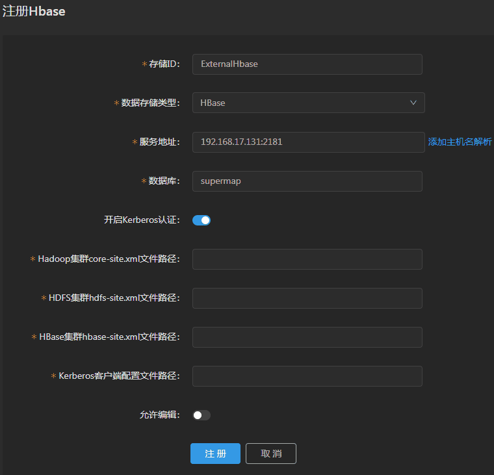Click the 数据库 label text
Screen dimensions: 494x475
point(163,181)
